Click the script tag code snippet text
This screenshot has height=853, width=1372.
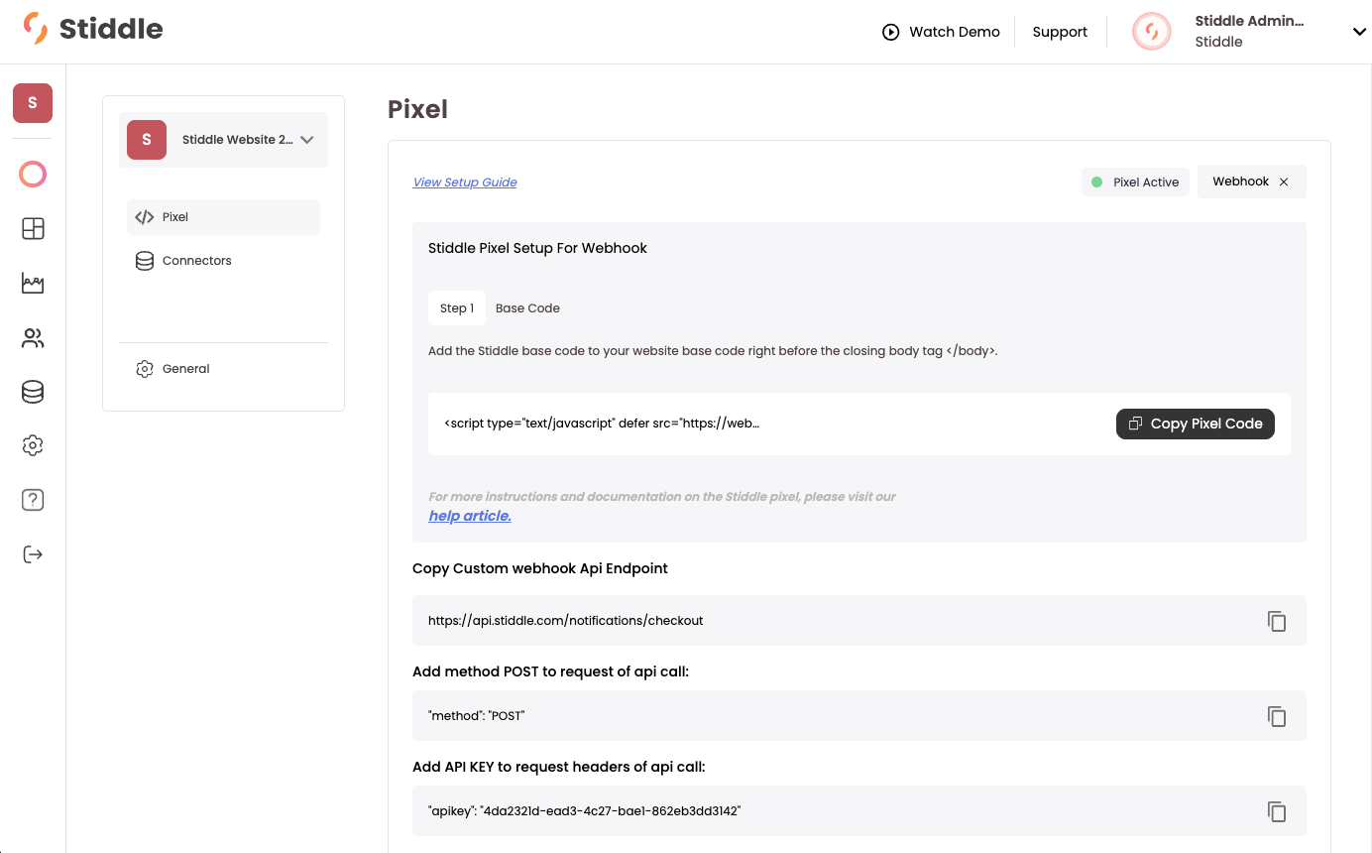point(602,424)
